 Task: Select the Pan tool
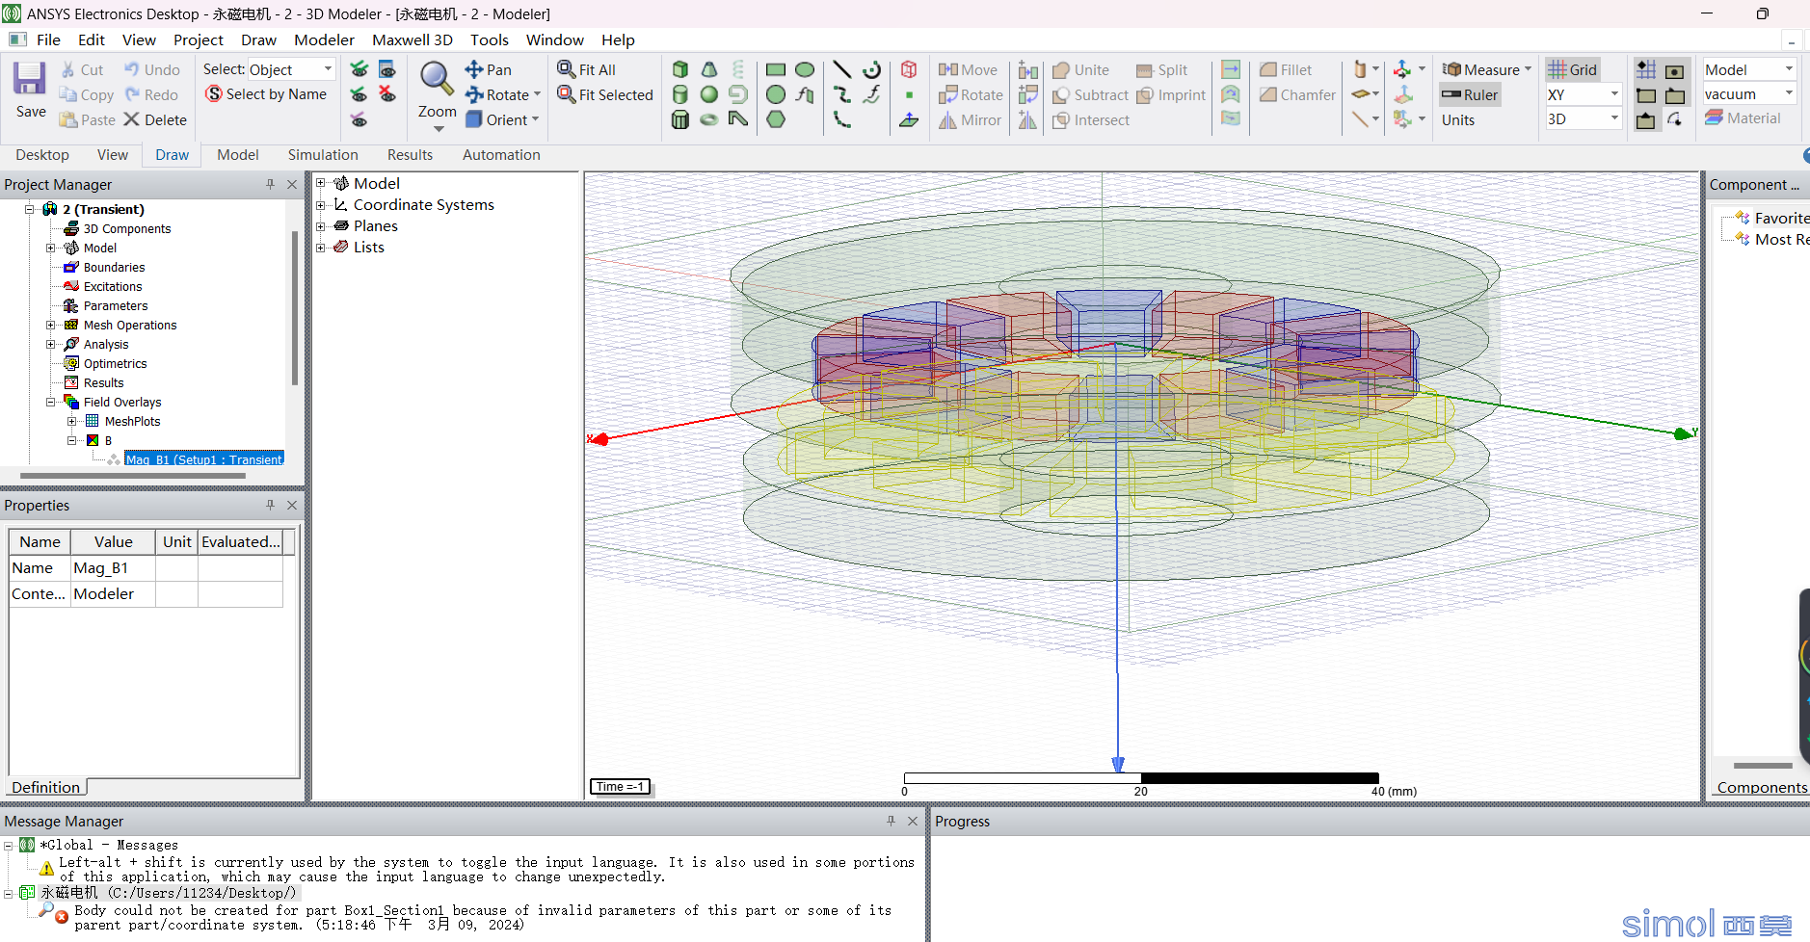(489, 69)
